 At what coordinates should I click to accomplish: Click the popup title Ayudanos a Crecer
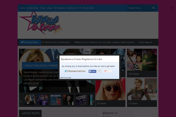pyautogui.click(x=81, y=59)
